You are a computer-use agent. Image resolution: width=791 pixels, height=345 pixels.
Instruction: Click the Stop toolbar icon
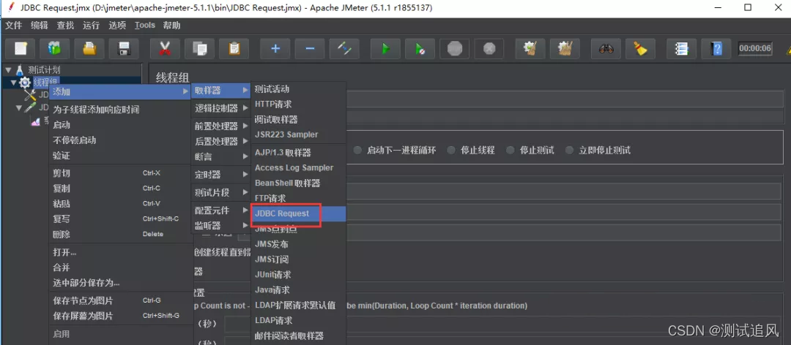point(455,48)
